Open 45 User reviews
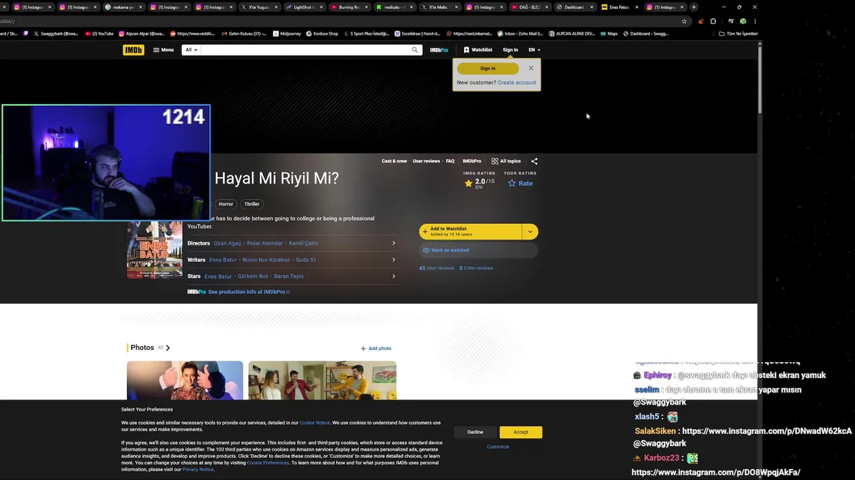The height and width of the screenshot is (480, 855). tap(436, 268)
